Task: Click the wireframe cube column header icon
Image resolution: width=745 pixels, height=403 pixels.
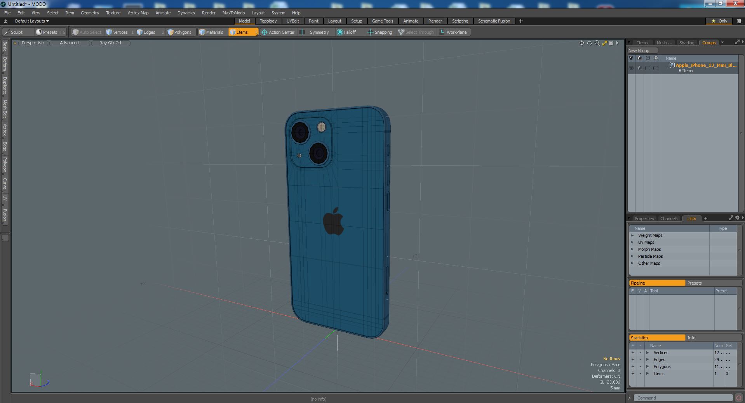Action: pos(648,58)
